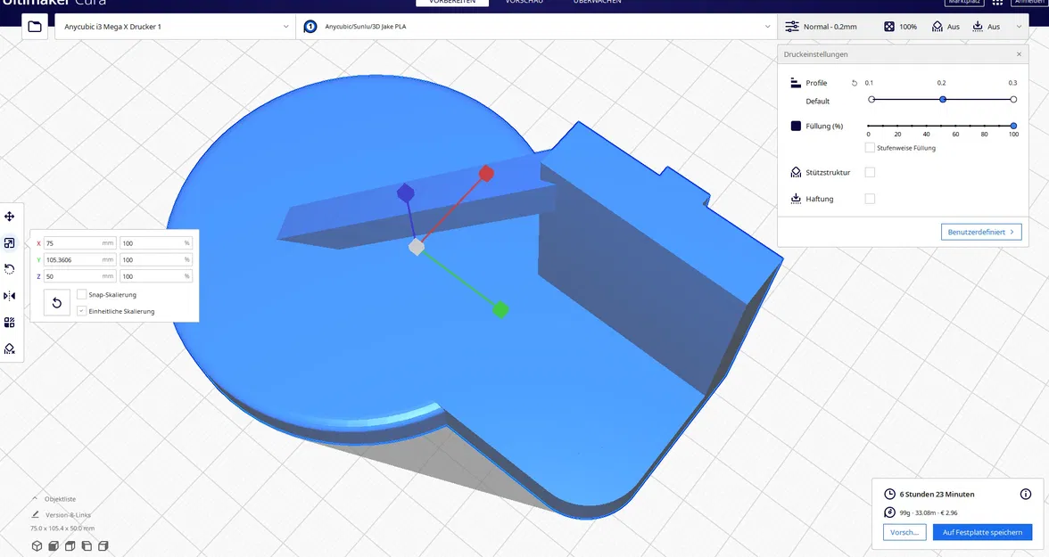Click the red X axis scale handle
This screenshot has height=557, width=1049.
tap(486, 174)
